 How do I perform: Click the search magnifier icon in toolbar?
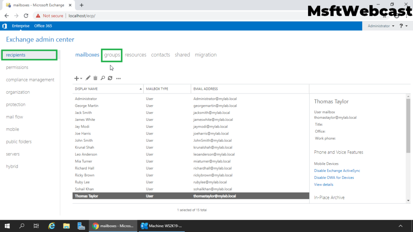coord(103,78)
